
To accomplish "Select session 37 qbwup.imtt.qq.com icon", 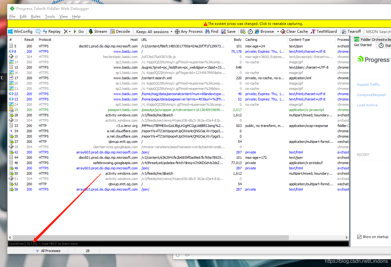I will click(x=11, y=142).
